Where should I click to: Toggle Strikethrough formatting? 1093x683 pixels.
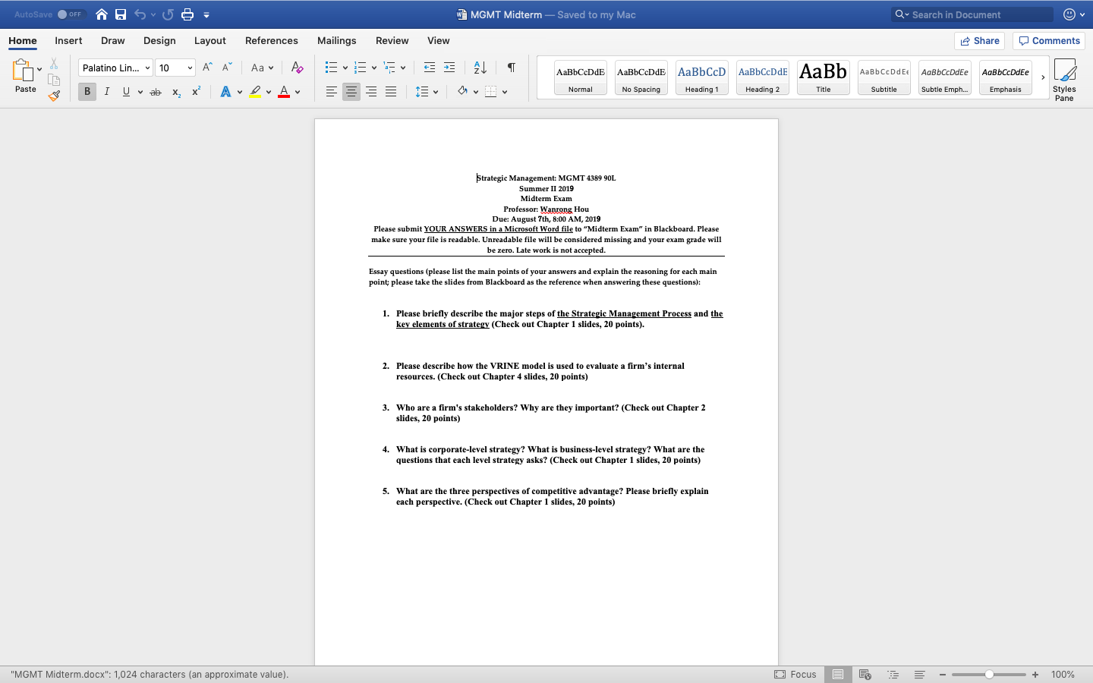(156, 92)
